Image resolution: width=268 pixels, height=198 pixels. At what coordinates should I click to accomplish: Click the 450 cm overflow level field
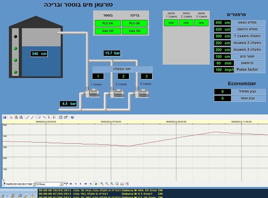pos(222,23)
